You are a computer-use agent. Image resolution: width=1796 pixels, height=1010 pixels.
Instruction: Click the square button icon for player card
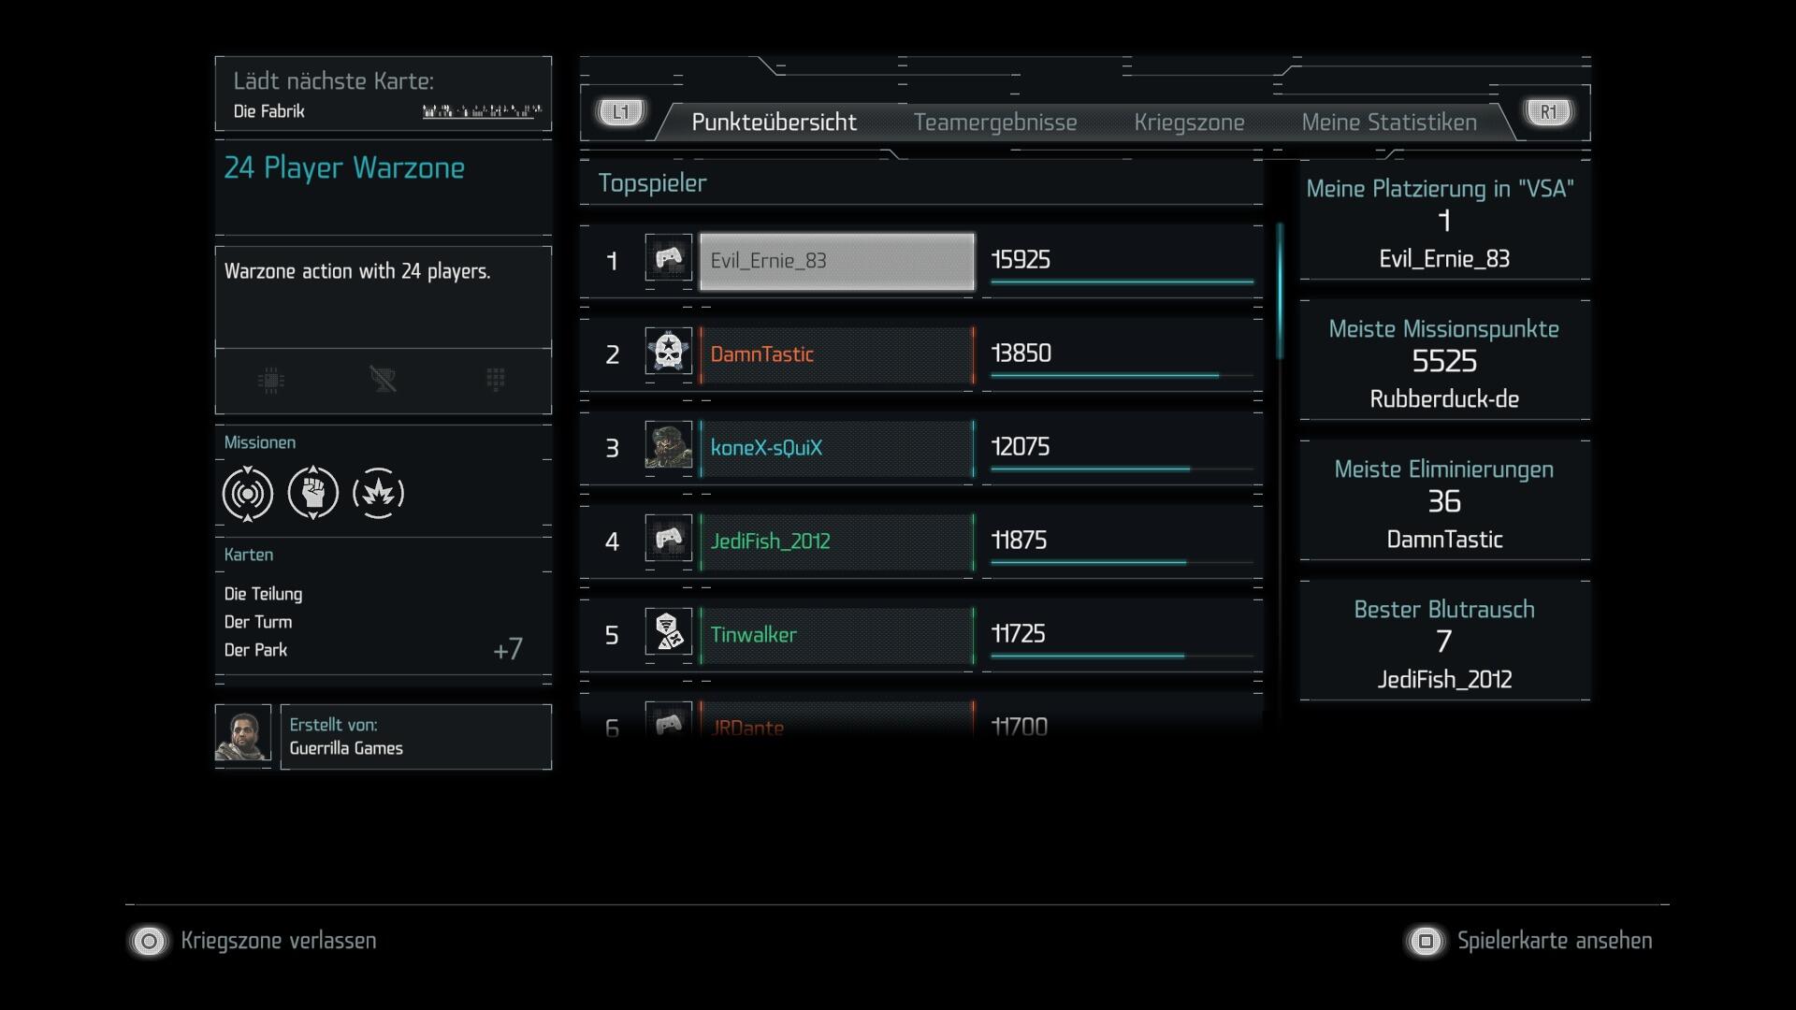[1426, 941]
